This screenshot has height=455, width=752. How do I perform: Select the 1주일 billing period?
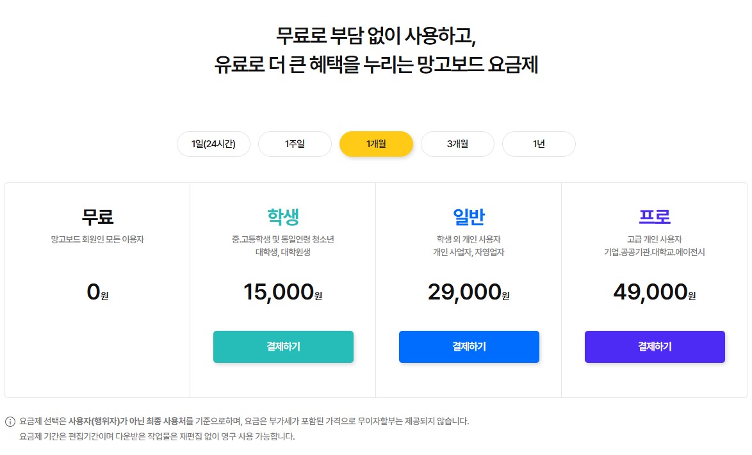pos(295,144)
